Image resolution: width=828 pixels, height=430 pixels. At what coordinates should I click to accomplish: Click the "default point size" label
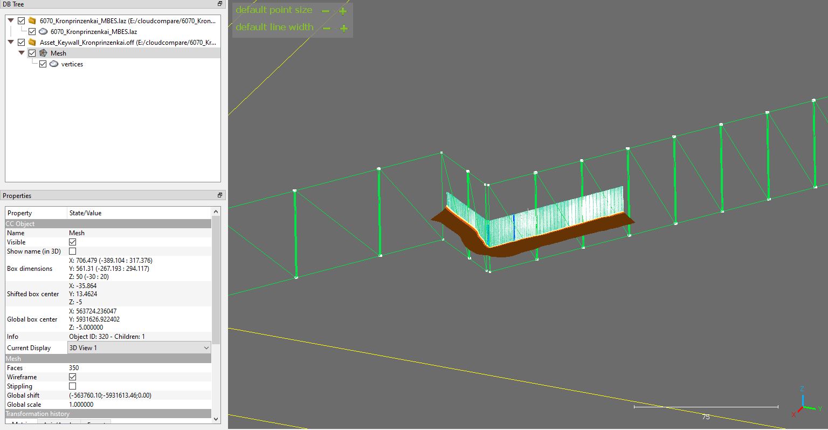pos(274,10)
